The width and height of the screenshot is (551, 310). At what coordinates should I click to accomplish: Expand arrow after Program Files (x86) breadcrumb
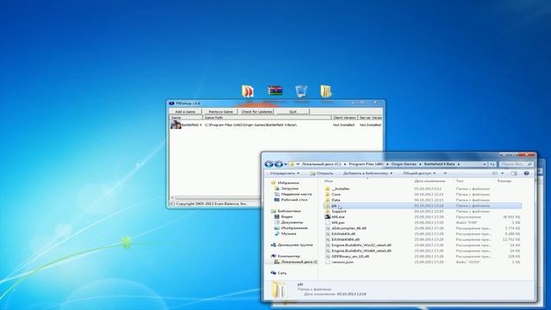click(x=387, y=164)
